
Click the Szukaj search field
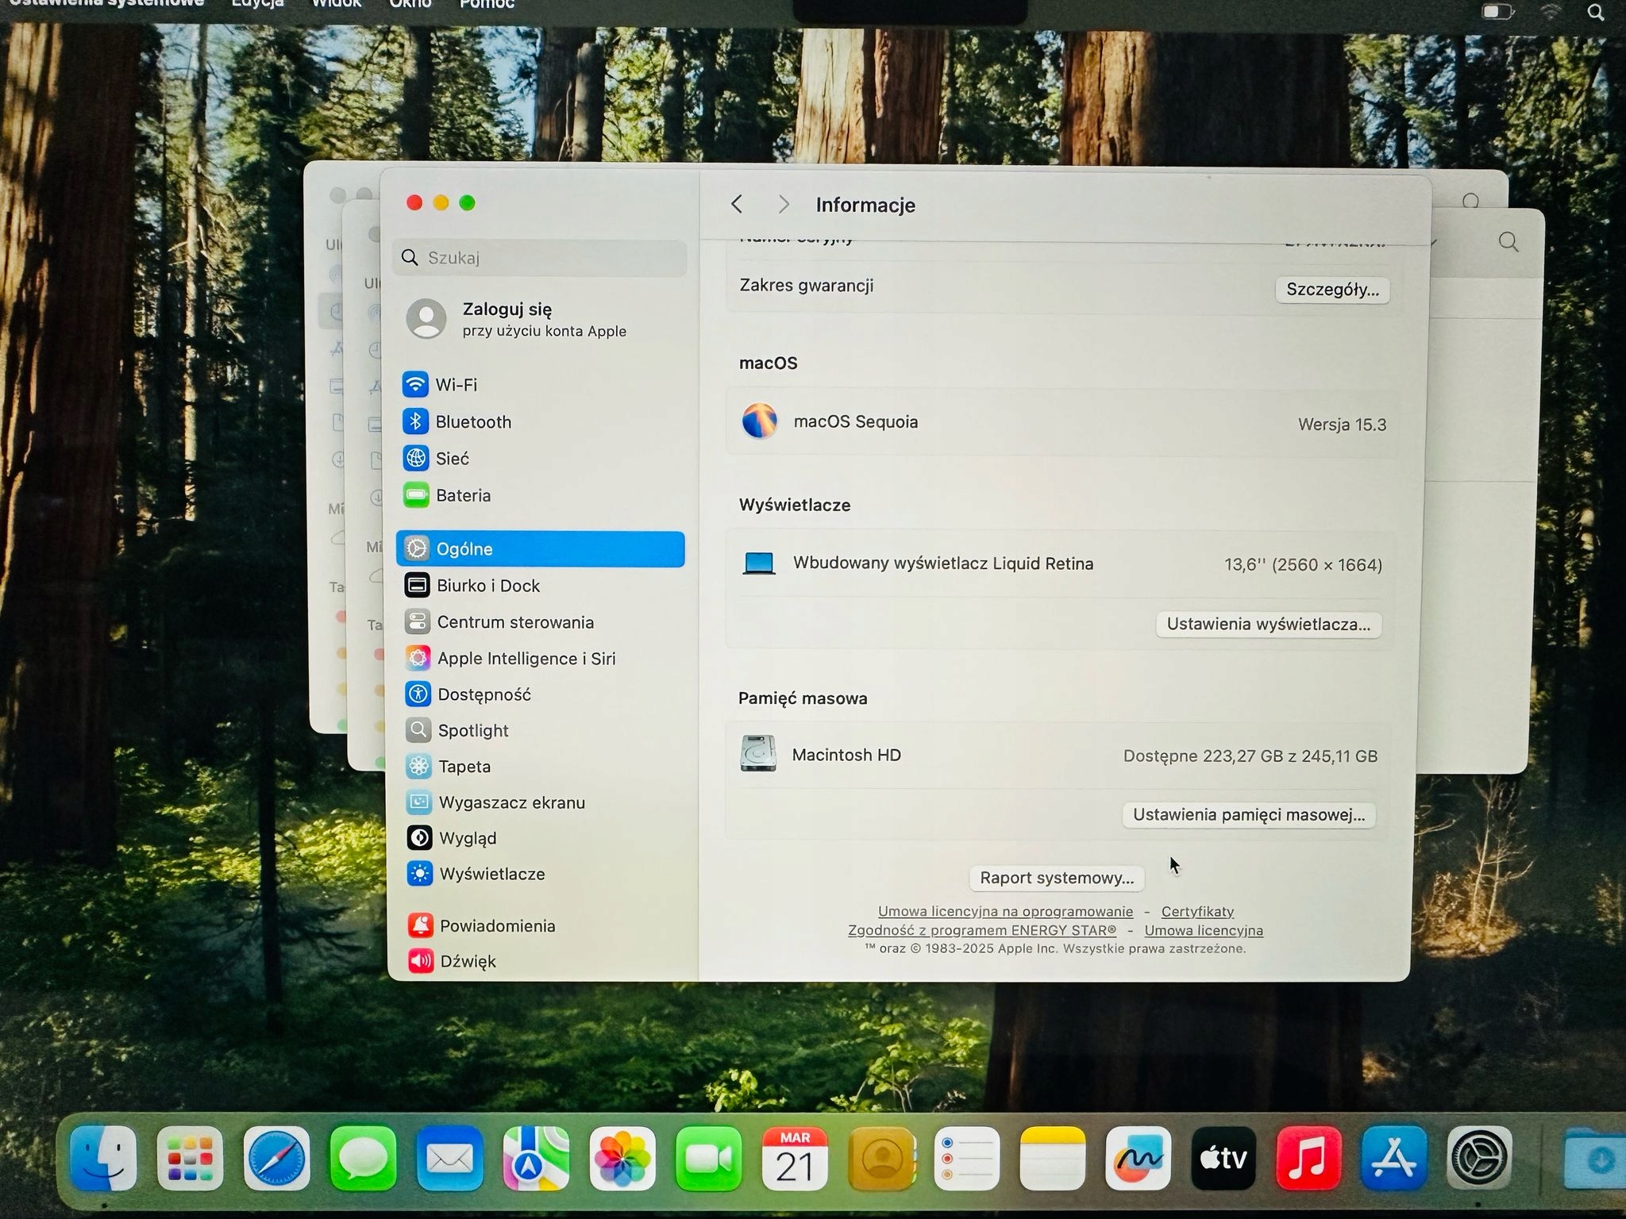(x=540, y=258)
